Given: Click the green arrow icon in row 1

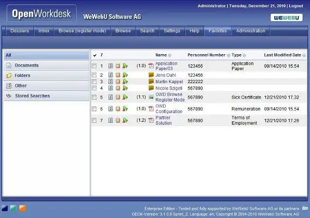Looking at the screenshot, I should pos(125,66).
